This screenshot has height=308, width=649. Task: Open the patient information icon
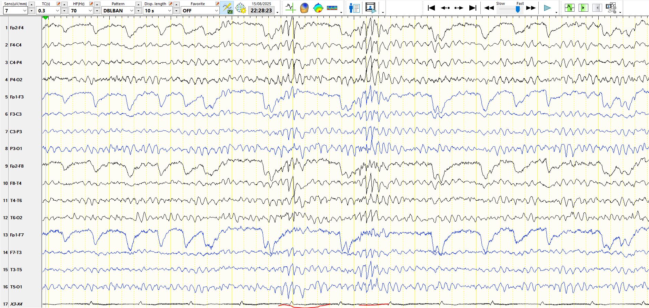354,8
